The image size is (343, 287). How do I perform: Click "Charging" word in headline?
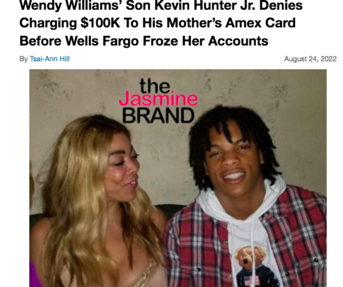click(x=48, y=24)
